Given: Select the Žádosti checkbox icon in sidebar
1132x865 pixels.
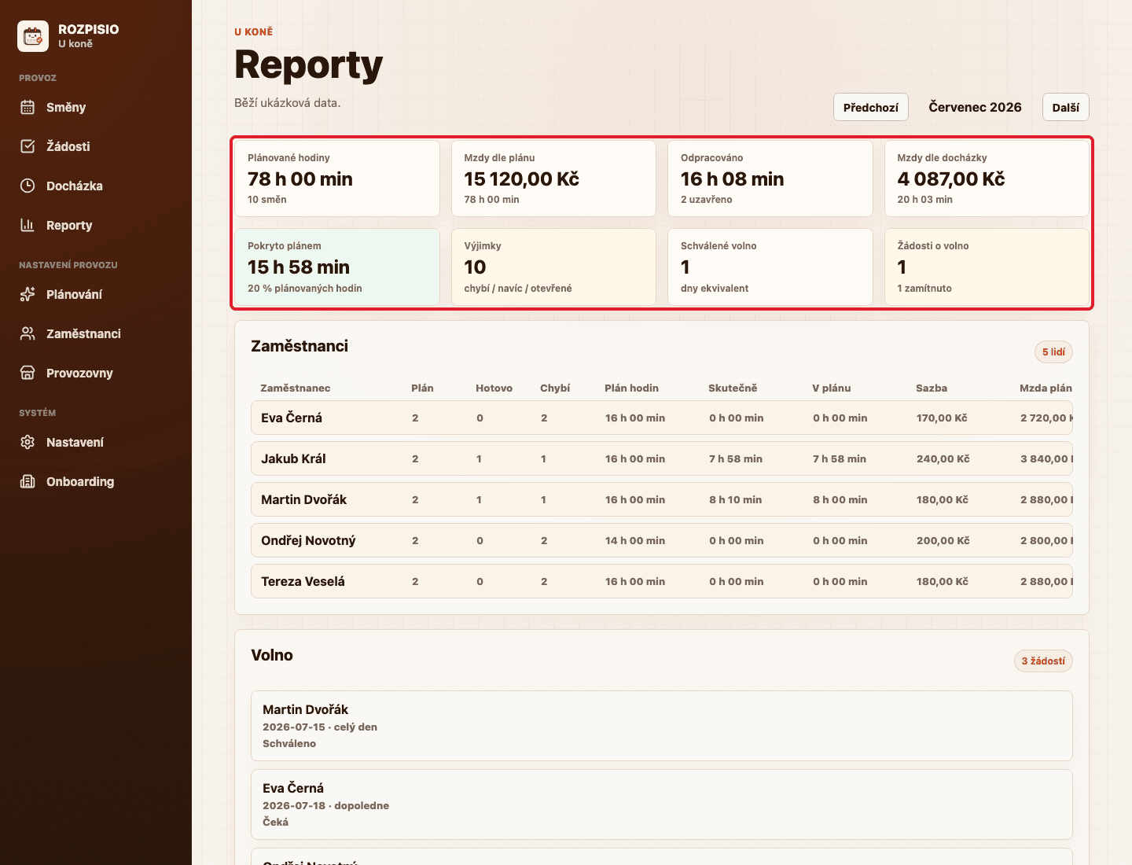Looking at the screenshot, I should click(x=28, y=146).
